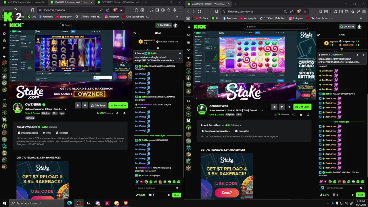Click the Slots & Casino category under OWZNERR
368x207 pixels.
click(32, 113)
